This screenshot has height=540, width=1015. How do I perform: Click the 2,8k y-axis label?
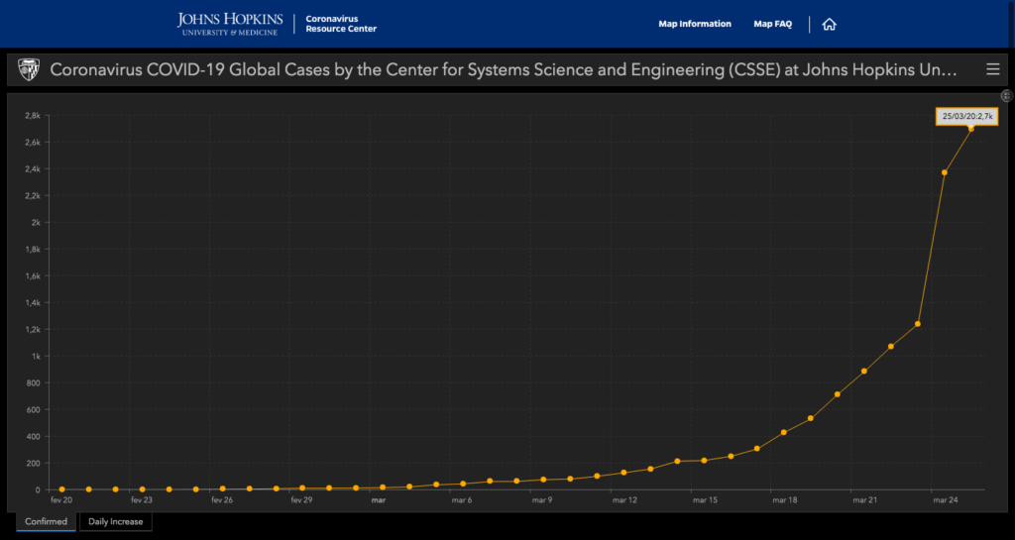pos(33,116)
